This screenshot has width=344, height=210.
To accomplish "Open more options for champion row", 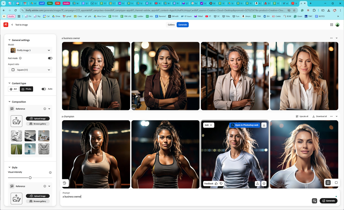I will point(331,117).
